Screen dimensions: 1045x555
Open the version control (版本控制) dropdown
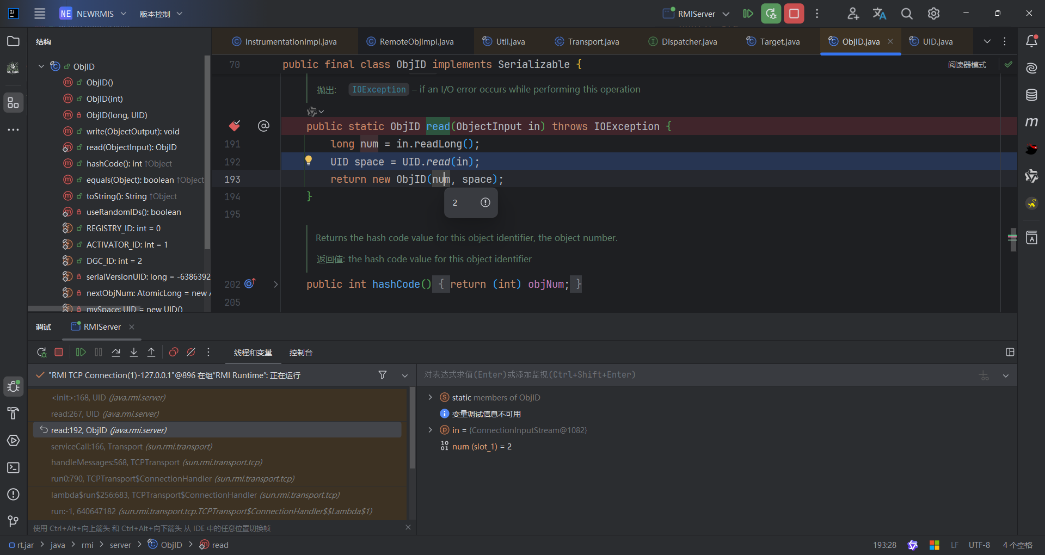(x=161, y=14)
